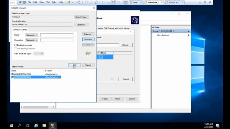The width and height of the screenshot is (230, 129).
Task: Expand More Actions submenu arrow
Action: [189, 35]
